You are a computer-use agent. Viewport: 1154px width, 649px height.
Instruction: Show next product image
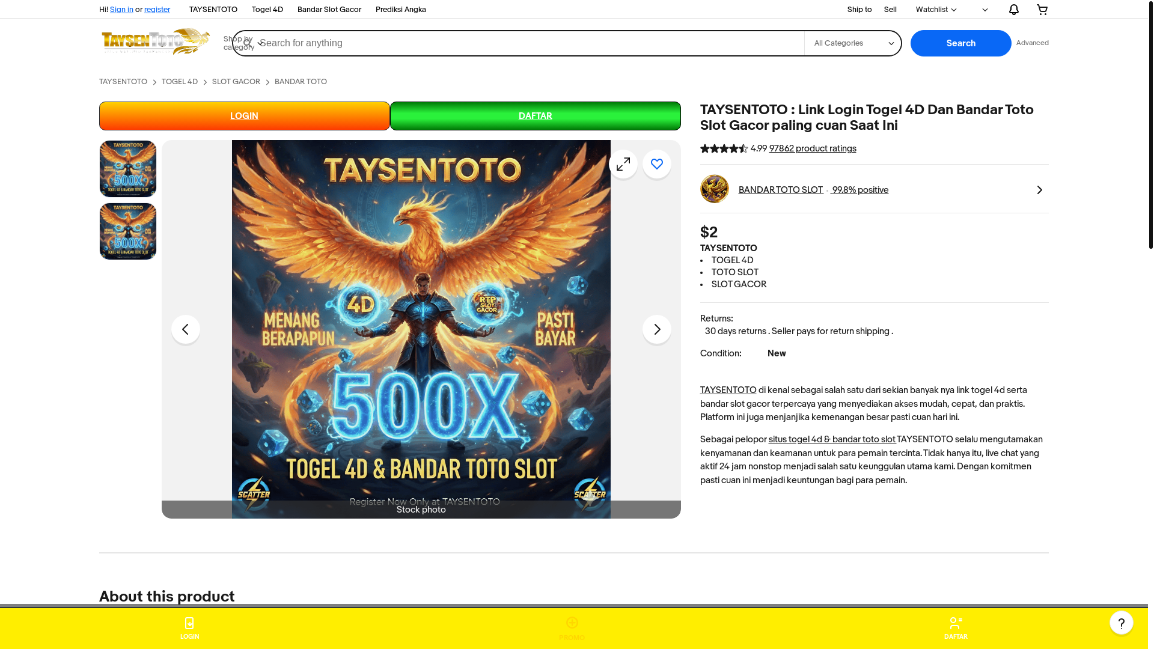(657, 329)
